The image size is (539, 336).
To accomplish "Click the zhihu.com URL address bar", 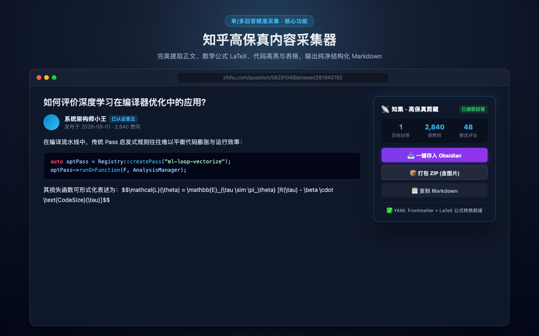I will [x=283, y=78].
